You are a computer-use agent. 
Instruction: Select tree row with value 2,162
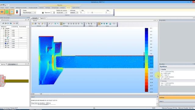[13, 34]
